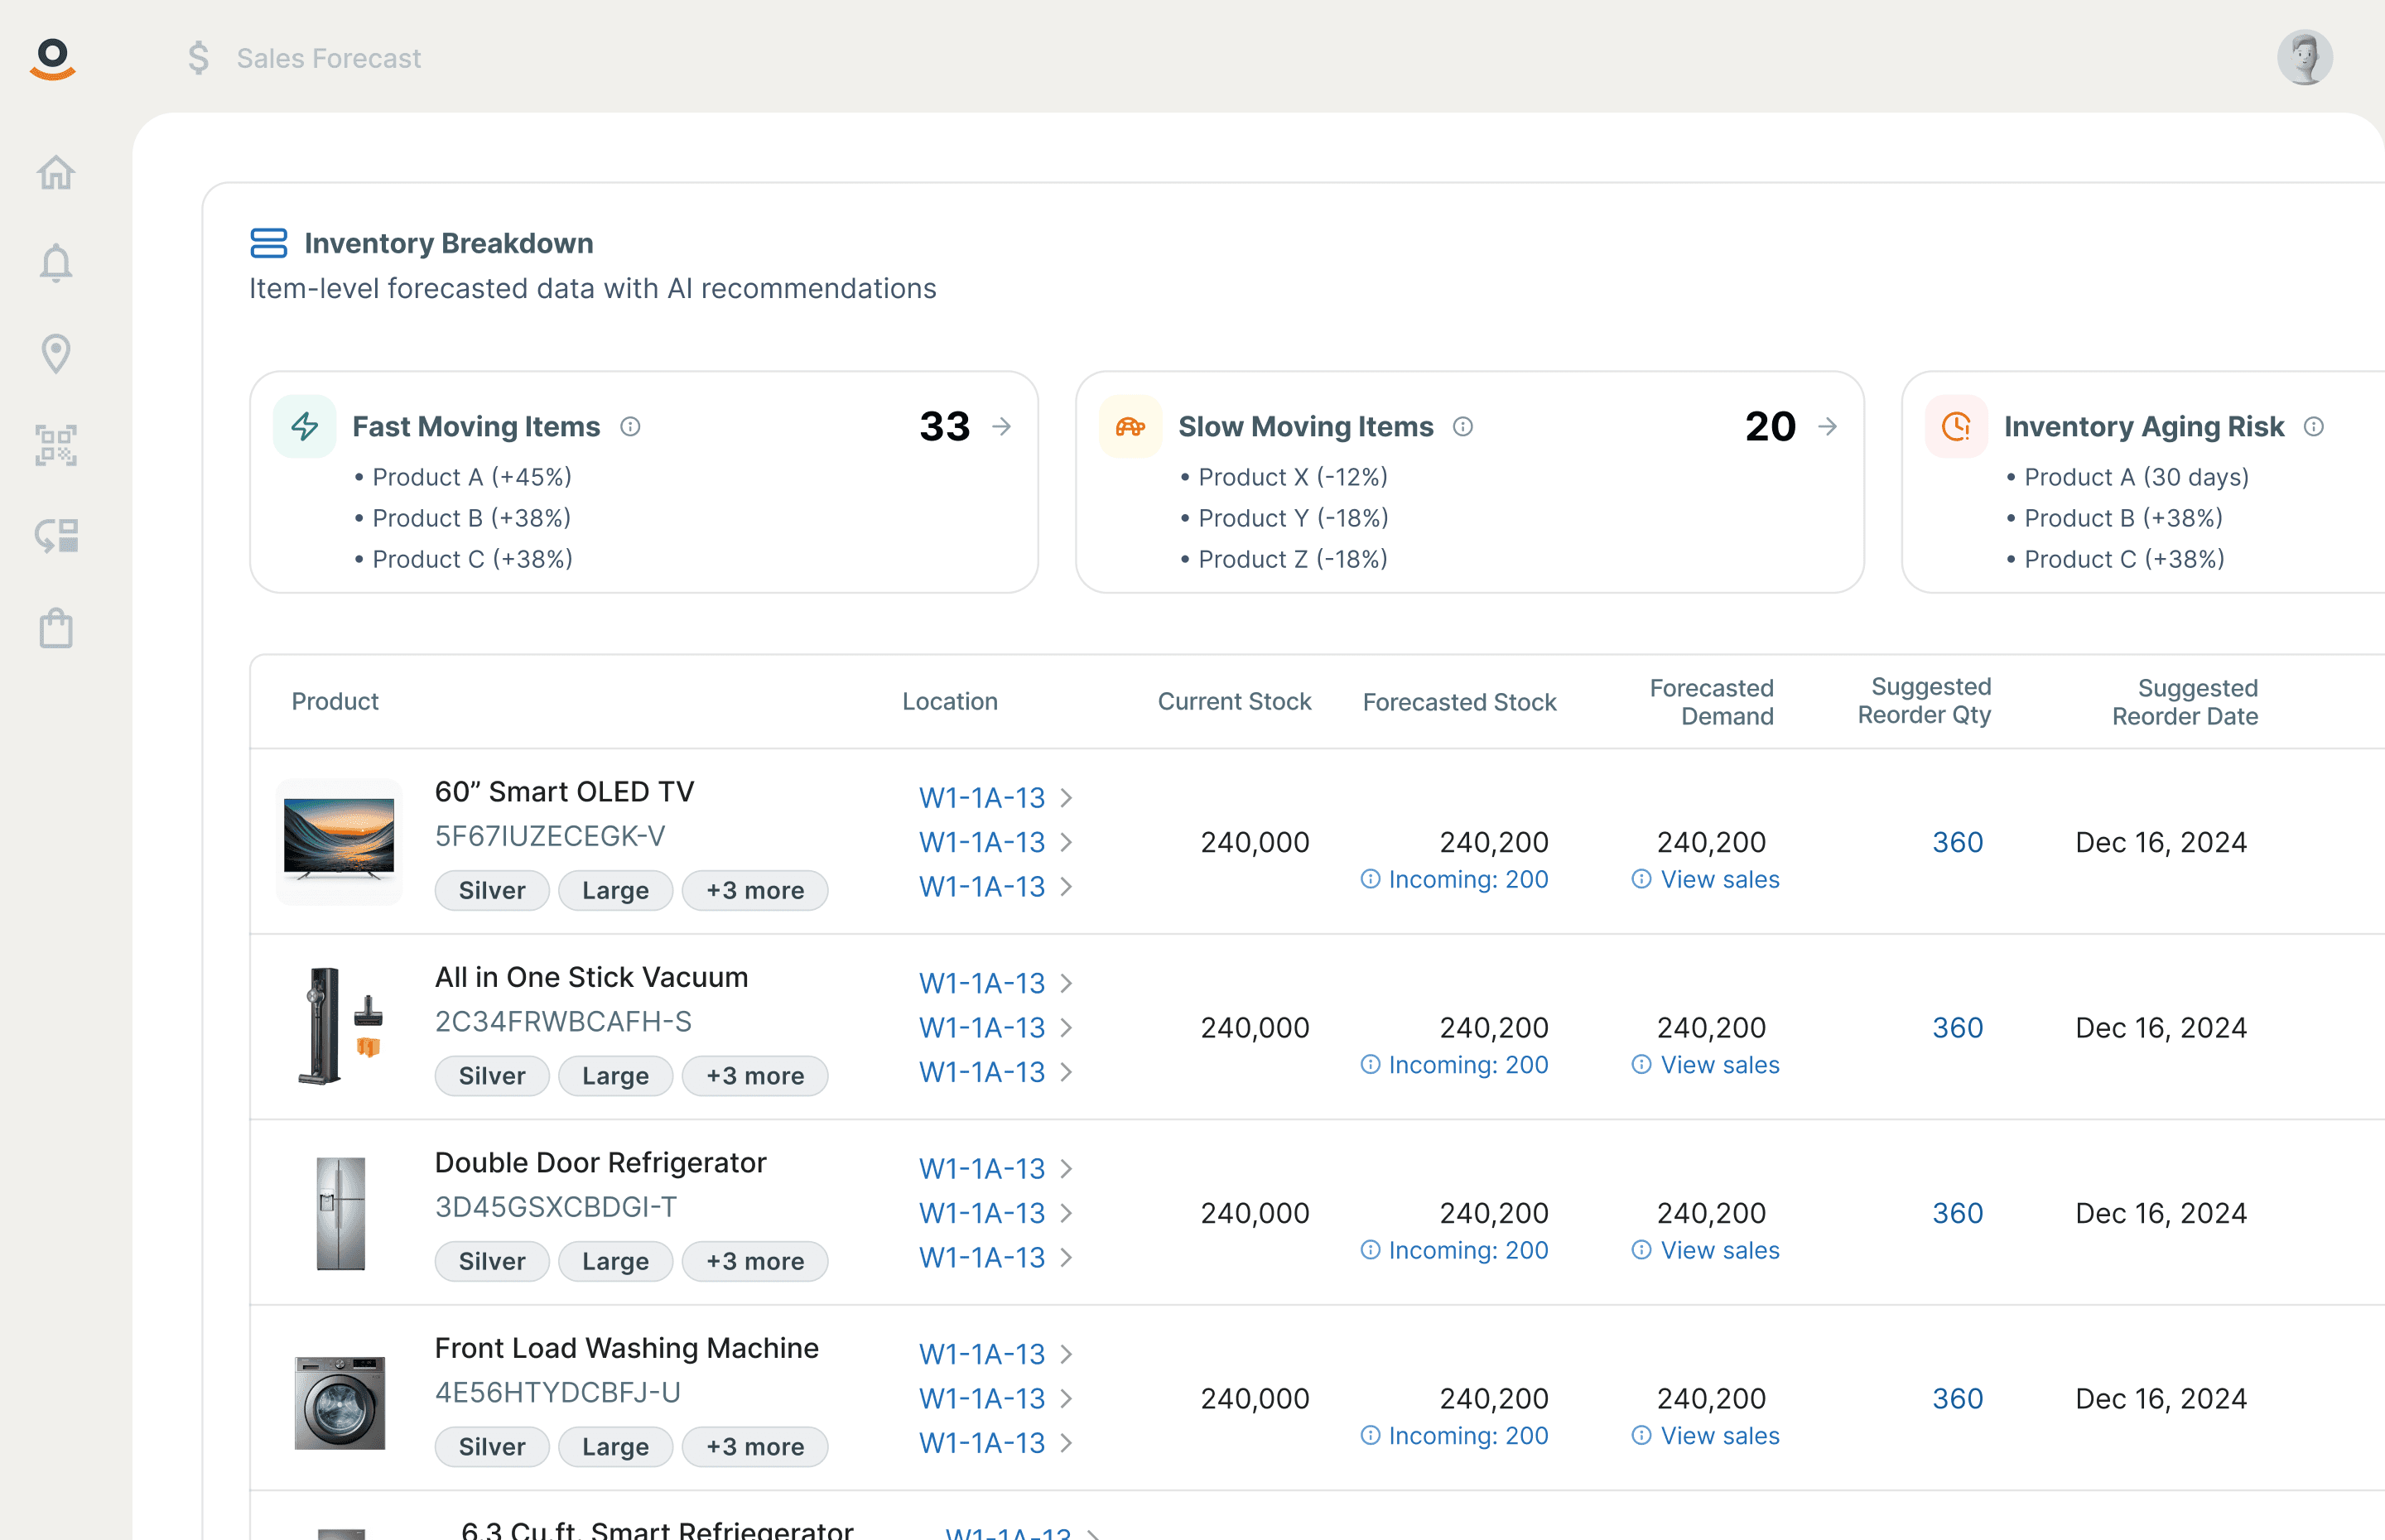Click reorder qty 360 for Stick Vacuum
The image size is (2385, 1540).
tap(1956, 1028)
